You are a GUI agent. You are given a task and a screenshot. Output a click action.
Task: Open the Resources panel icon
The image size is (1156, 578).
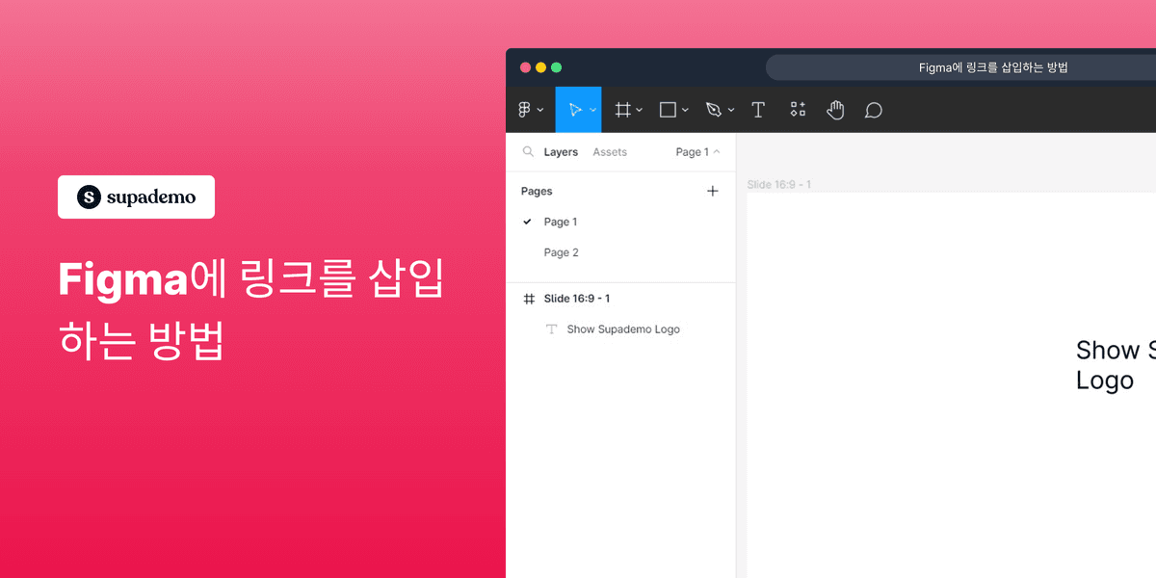(x=797, y=109)
